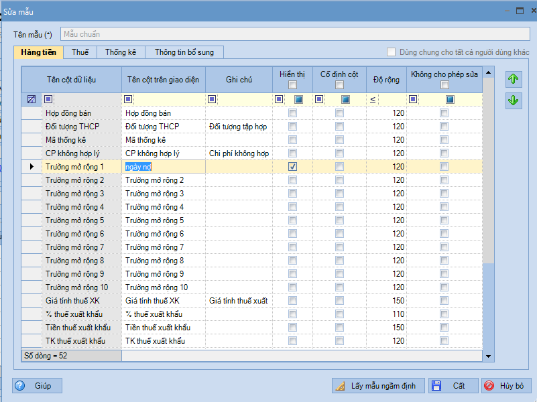Open the Cố định cột filter value box
This screenshot has height=402, width=537.
(x=345, y=100)
